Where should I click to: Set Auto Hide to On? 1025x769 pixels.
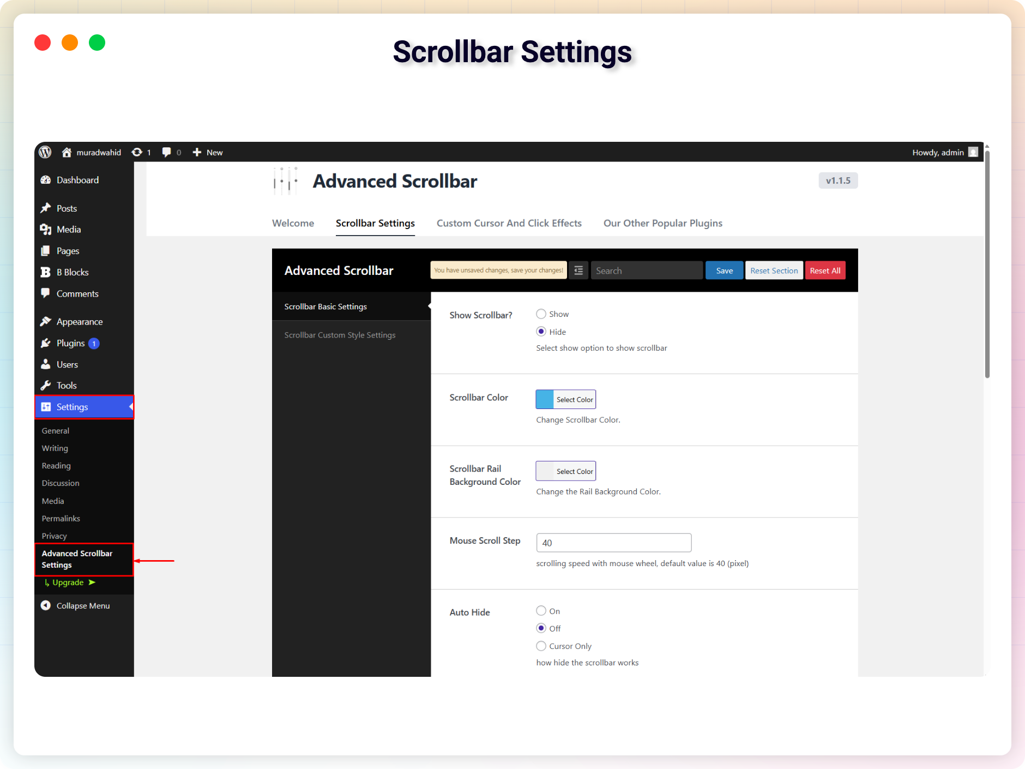(541, 611)
